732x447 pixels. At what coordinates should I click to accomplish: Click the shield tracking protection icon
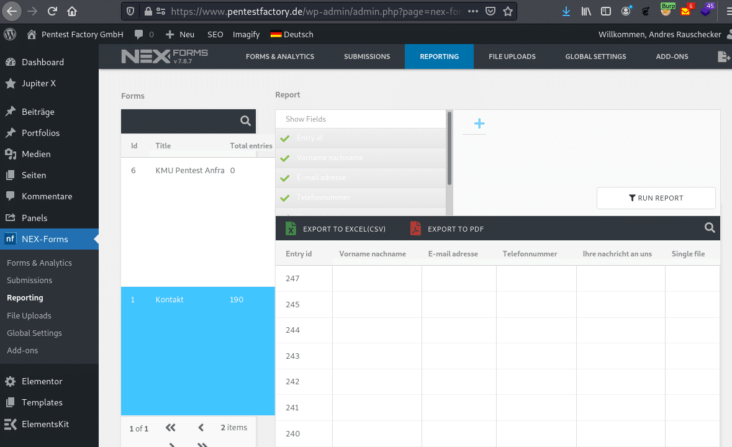[x=131, y=11]
